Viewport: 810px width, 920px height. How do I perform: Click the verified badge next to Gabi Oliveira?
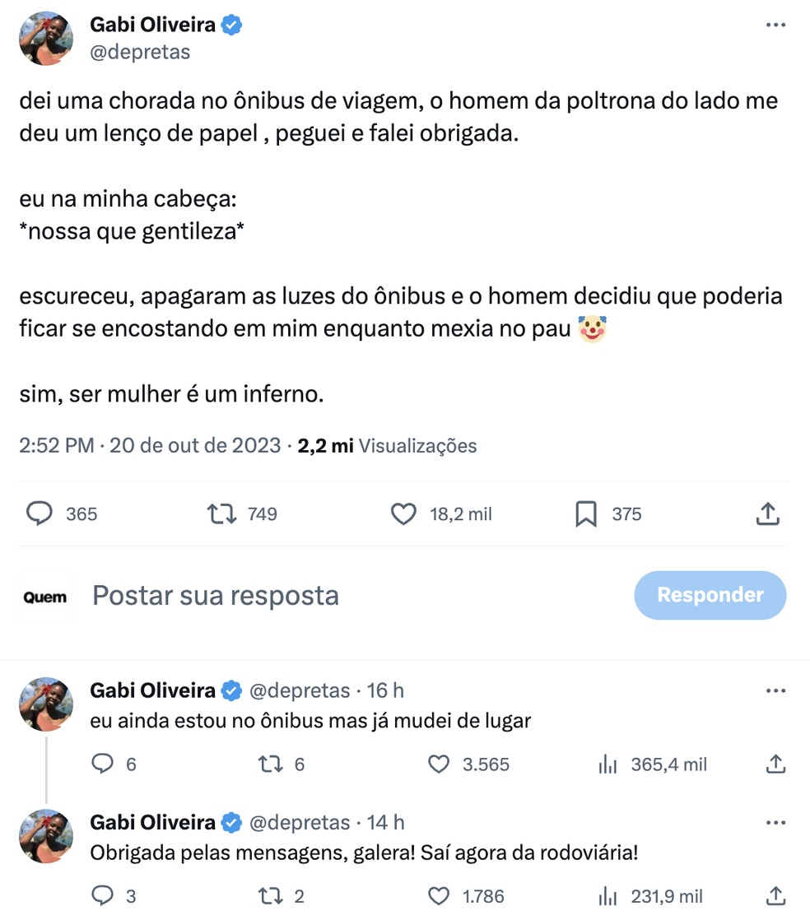tap(230, 24)
